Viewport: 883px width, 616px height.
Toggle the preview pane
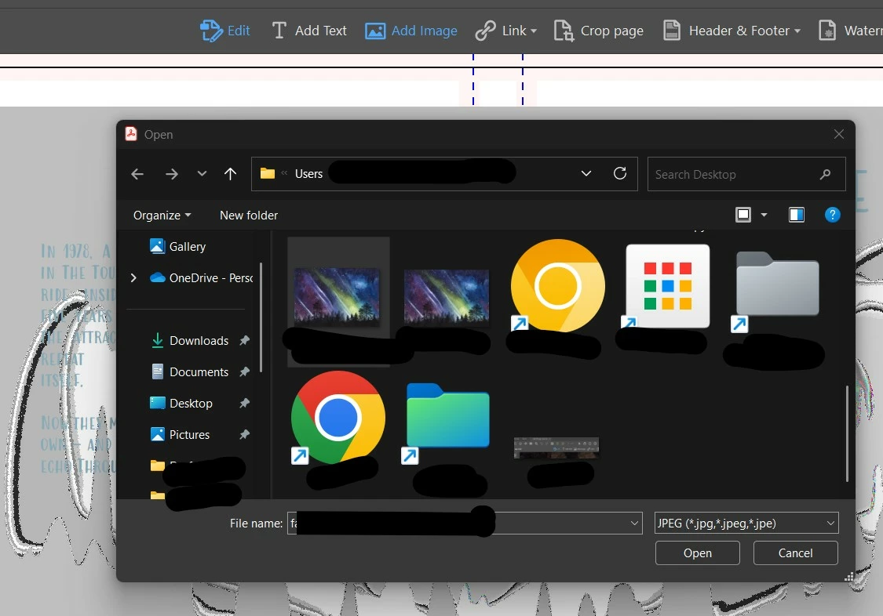797,215
